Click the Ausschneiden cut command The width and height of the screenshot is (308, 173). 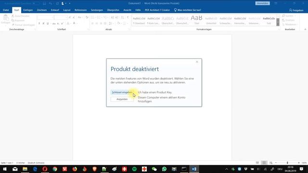(x=21, y=16)
